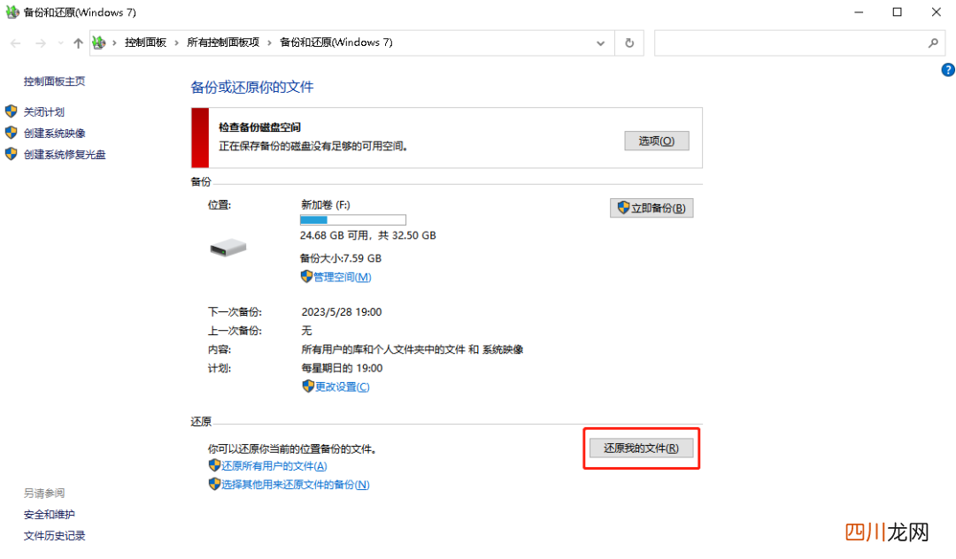Expand the address bar history dropdown
This screenshot has height=559, width=956.
pyautogui.click(x=600, y=43)
